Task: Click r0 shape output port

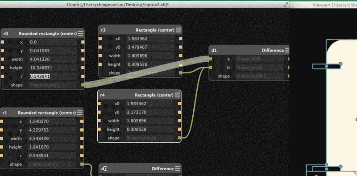Action: [83, 85]
